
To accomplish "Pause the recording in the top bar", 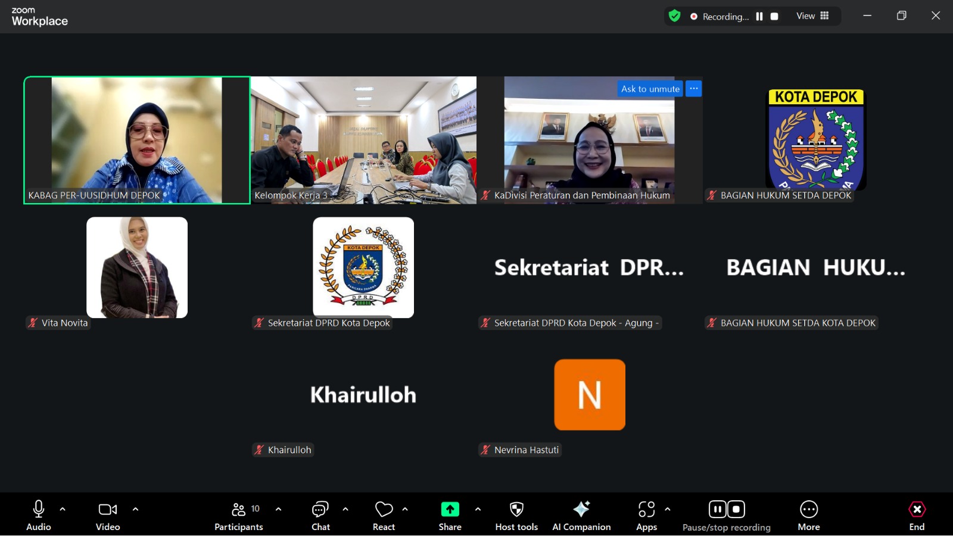I will (x=759, y=17).
